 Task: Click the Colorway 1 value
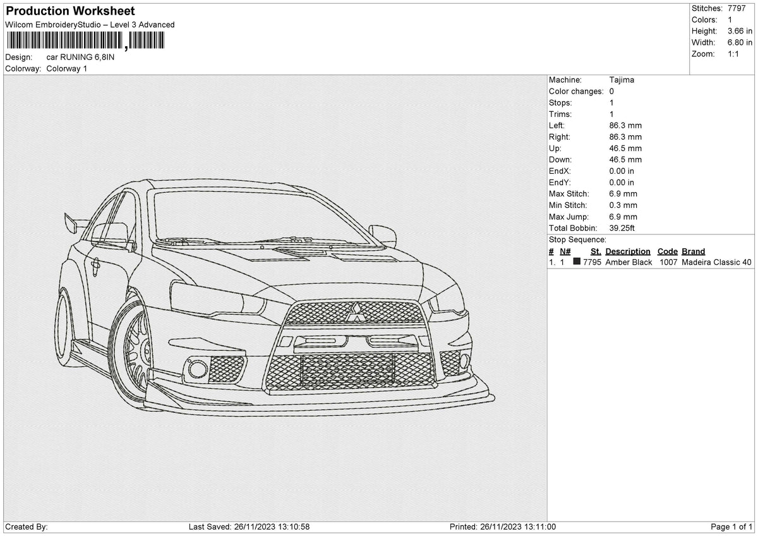(67, 68)
